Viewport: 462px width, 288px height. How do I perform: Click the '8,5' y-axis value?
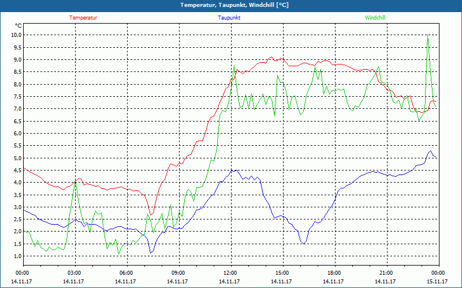coord(18,72)
